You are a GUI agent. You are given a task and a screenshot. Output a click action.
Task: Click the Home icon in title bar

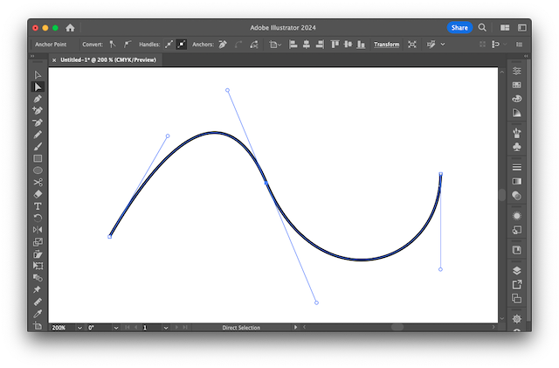(x=70, y=28)
